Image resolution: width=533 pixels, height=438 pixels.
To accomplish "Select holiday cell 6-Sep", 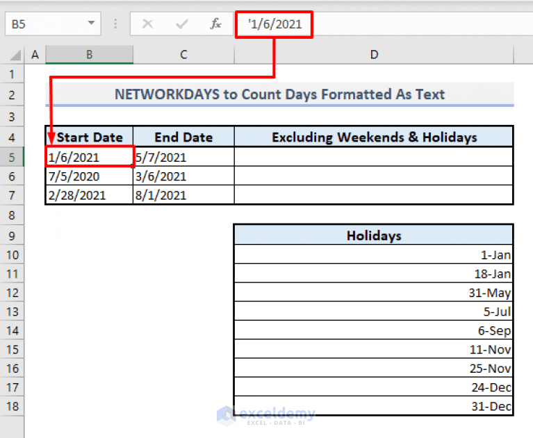I will pos(374,330).
